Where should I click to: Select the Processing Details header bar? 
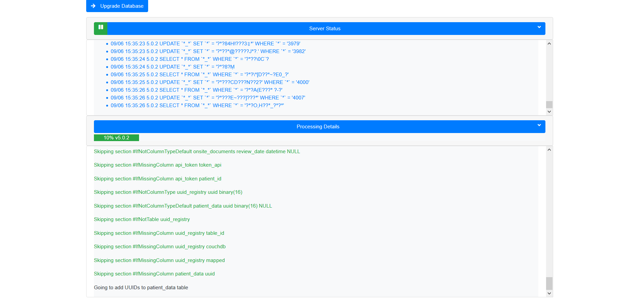click(x=318, y=127)
